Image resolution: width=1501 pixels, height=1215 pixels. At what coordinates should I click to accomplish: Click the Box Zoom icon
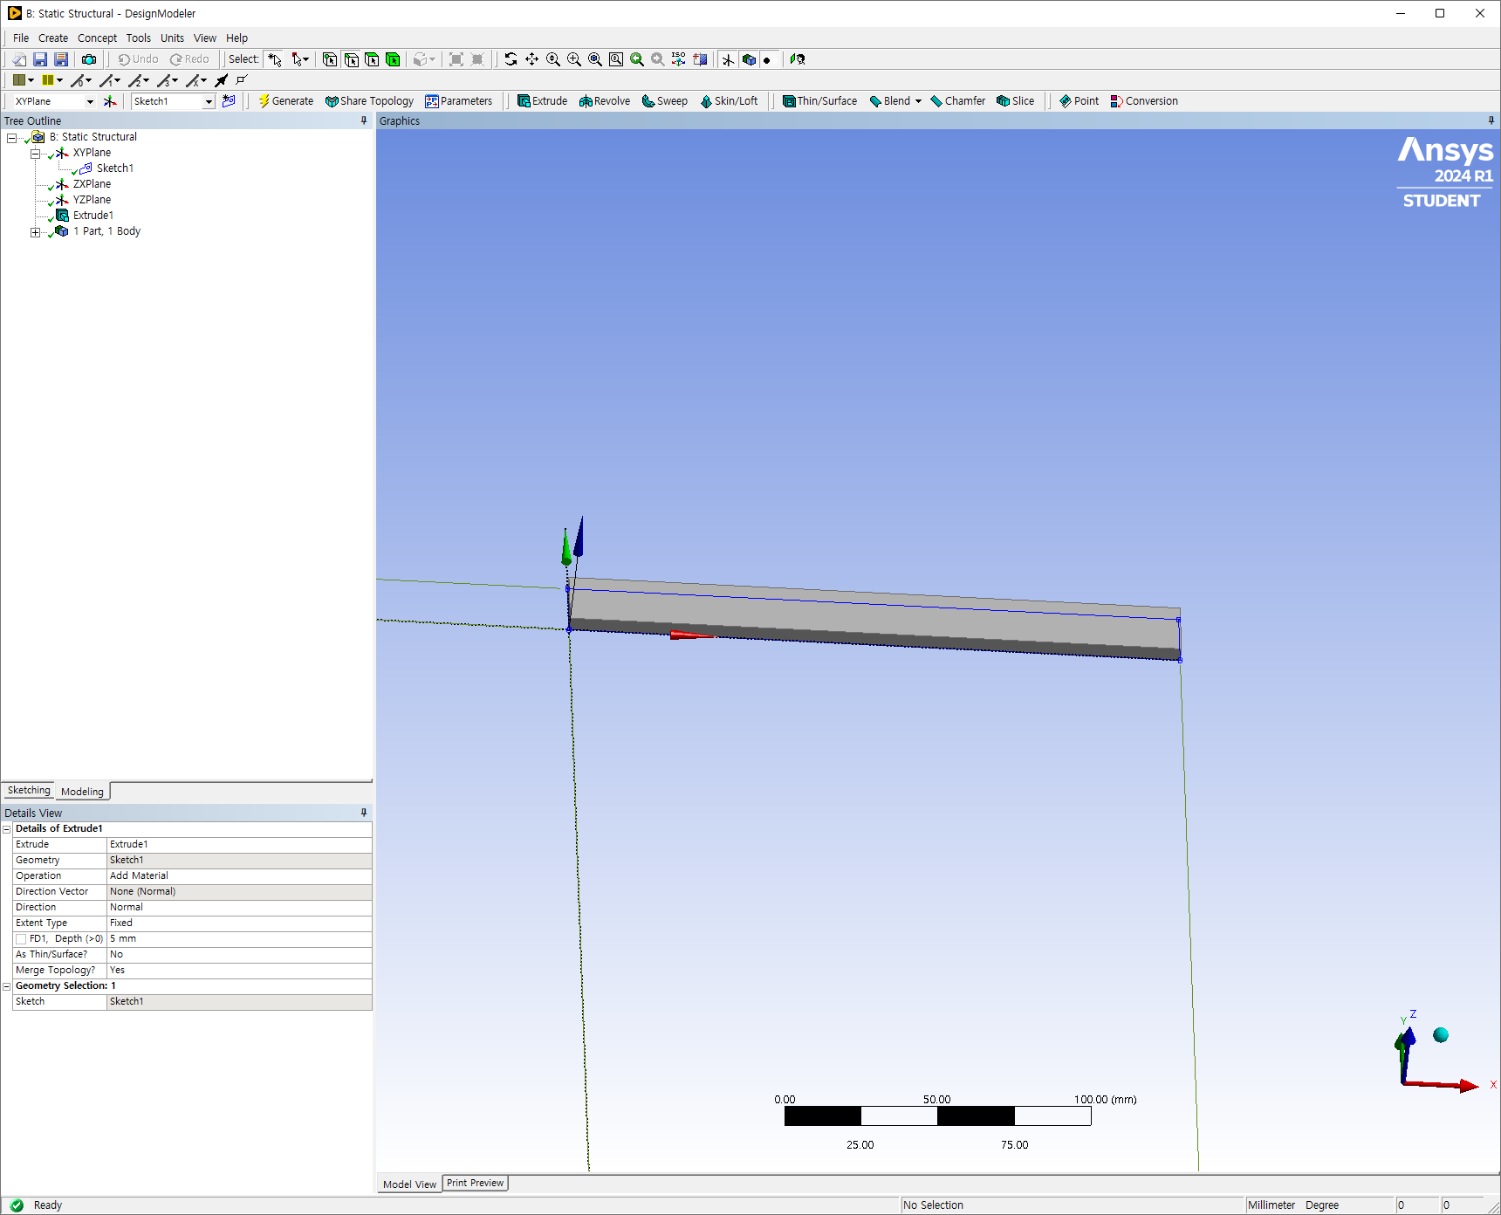[574, 59]
